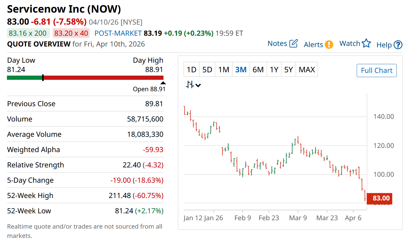Click the OHLC bar chart type icon
This screenshot has width=407, height=243.
tap(190, 85)
